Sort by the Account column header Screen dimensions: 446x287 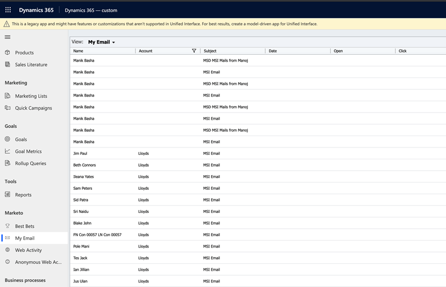point(145,51)
